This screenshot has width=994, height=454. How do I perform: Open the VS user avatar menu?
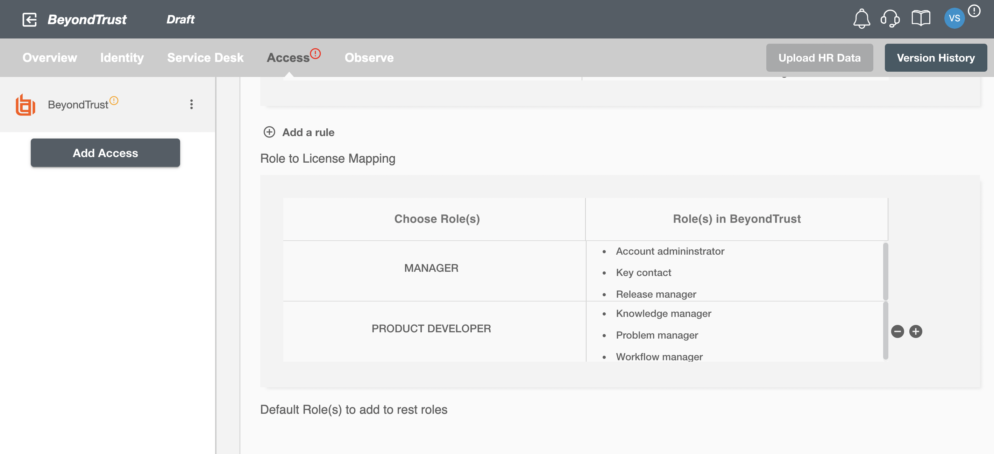[x=954, y=19]
